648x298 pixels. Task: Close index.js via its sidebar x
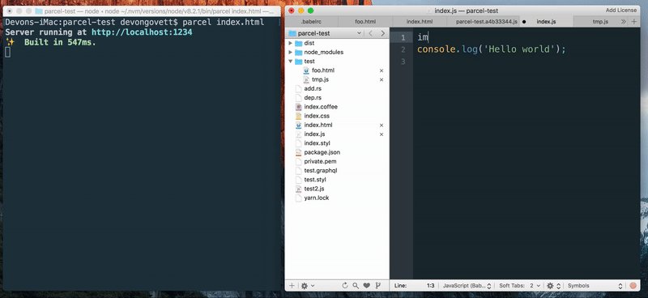point(382,134)
